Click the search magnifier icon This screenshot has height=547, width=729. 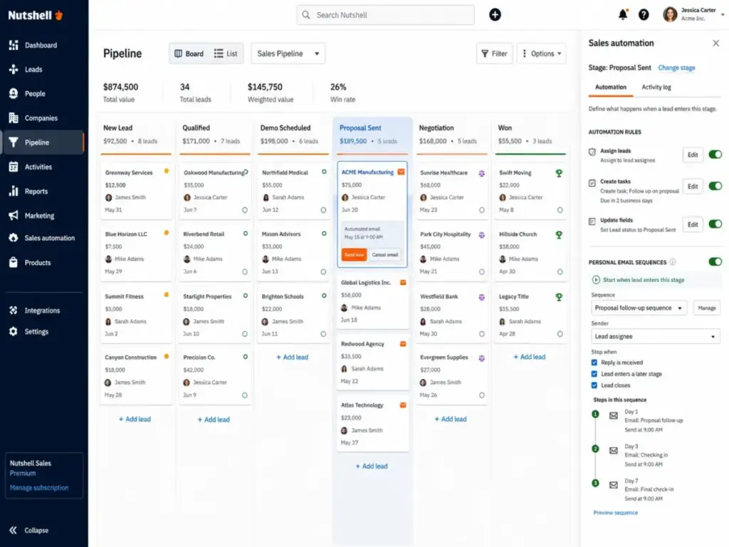[x=306, y=15]
